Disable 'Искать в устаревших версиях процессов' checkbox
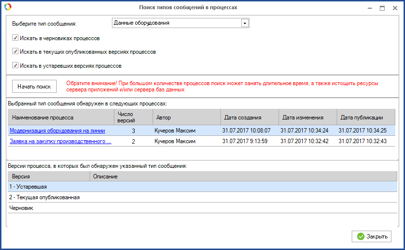Image resolution: width=405 pixels, height=250 pixels. (x=16, y=66)
